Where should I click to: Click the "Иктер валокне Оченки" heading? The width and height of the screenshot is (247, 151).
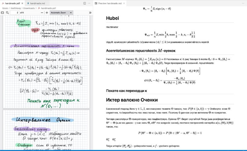(132, 100)
